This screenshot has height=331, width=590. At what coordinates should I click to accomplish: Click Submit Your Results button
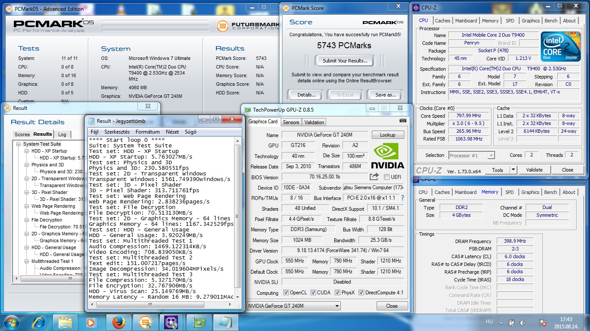click(345, 61)
